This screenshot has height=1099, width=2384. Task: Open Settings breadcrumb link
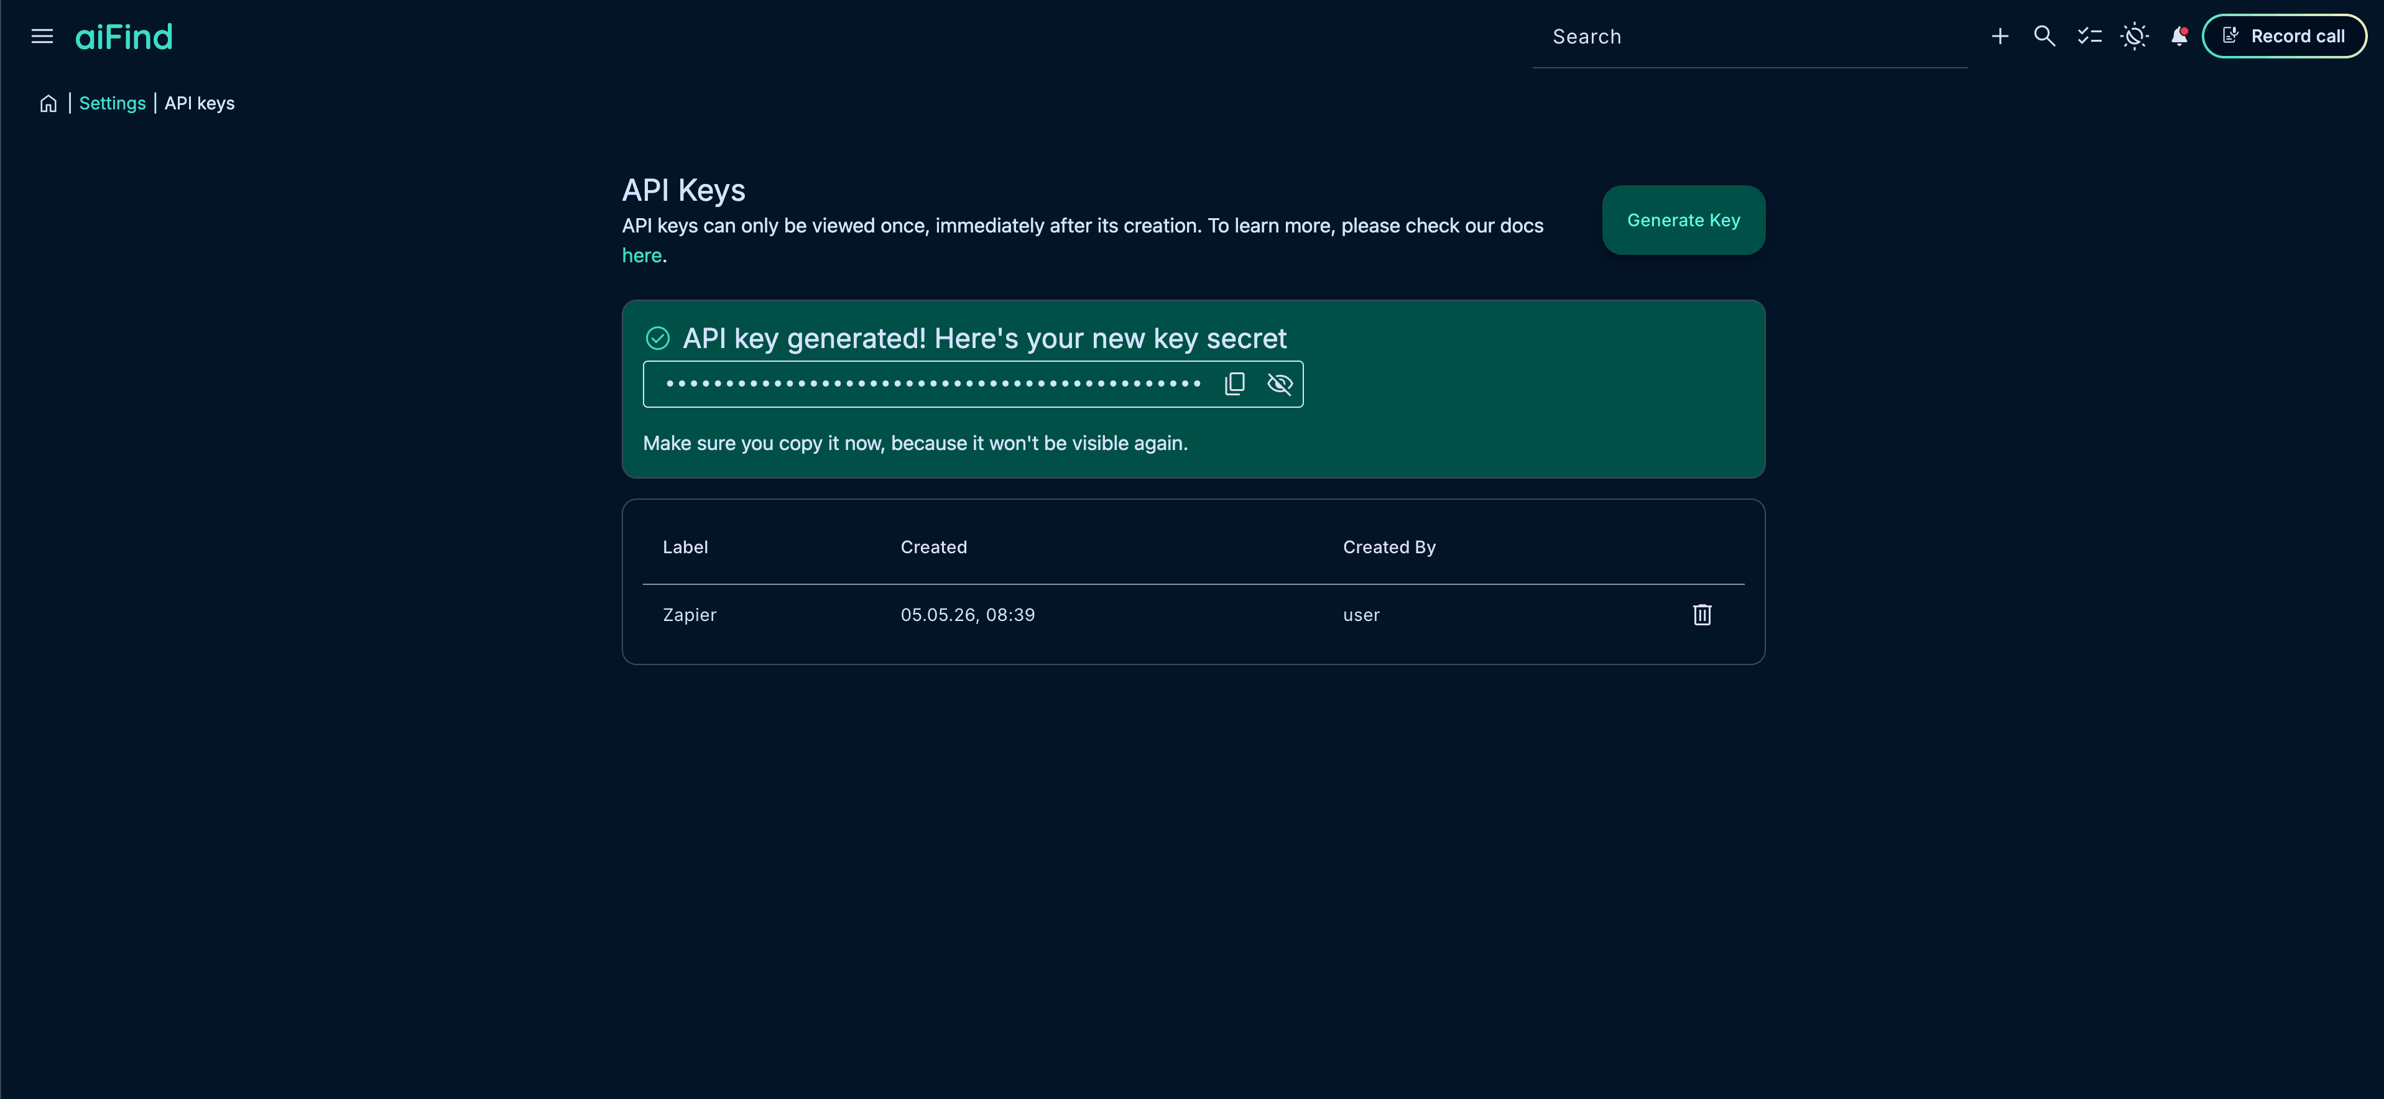(112, 104)
